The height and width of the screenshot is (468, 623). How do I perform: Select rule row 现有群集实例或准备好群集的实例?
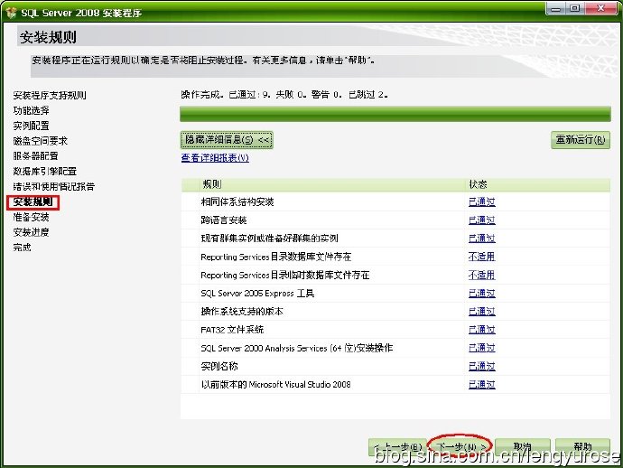pos(395,239)
